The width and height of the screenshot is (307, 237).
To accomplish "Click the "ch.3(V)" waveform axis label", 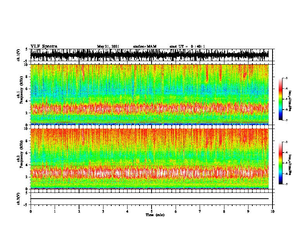I will [18, 199].
